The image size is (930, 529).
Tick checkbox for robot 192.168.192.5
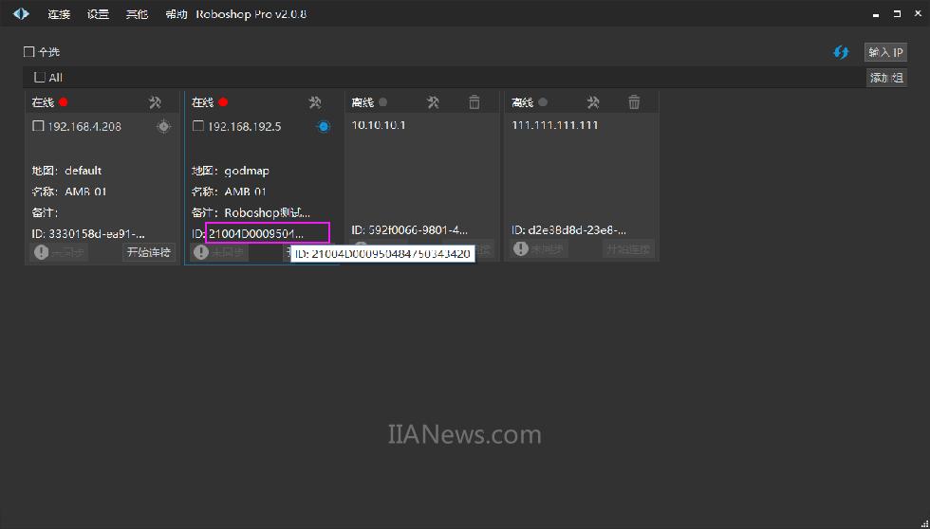point(198,126)
